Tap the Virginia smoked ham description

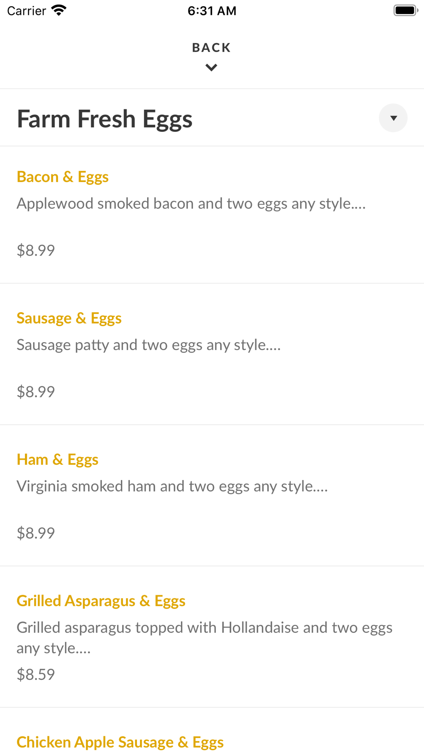coord(172,486)
